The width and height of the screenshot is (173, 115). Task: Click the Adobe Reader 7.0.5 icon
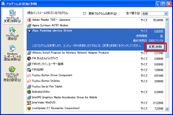pos(29,20)
